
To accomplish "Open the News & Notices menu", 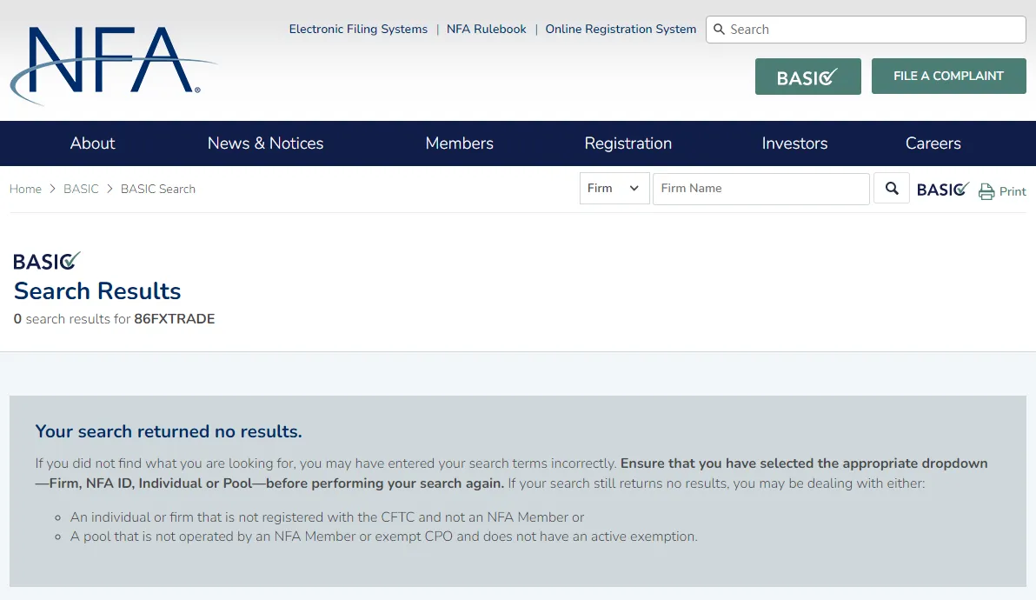I will coord(265,143).
